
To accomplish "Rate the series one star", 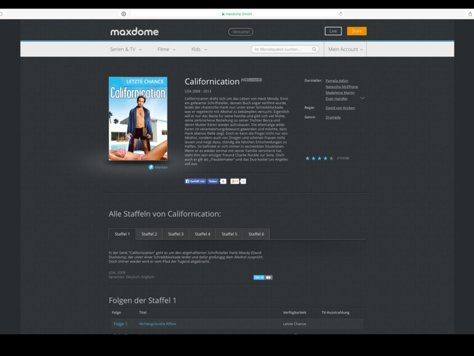I will click(x=307, y=158).
